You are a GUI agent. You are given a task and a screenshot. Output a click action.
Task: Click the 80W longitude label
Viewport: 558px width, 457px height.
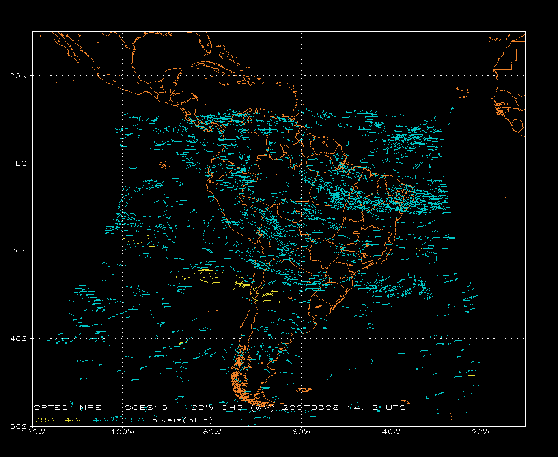(x=212, y=432)
